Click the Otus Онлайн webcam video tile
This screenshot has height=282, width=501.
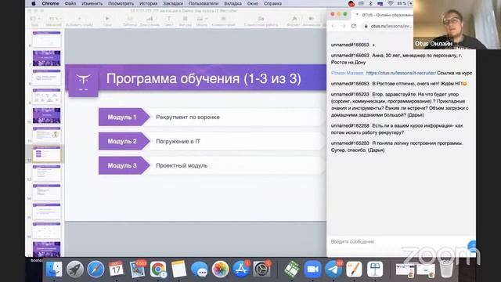457,24
